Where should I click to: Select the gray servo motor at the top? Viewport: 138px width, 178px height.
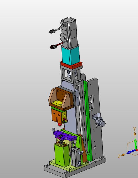tap(69, 33)
